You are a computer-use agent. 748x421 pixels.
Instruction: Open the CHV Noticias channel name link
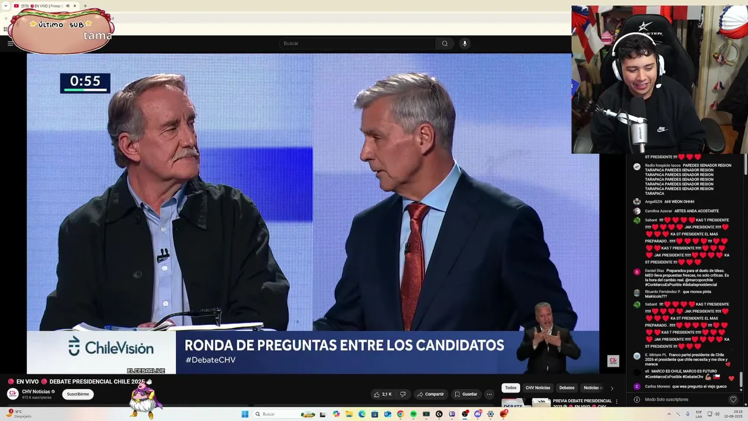tap(36, 391)
